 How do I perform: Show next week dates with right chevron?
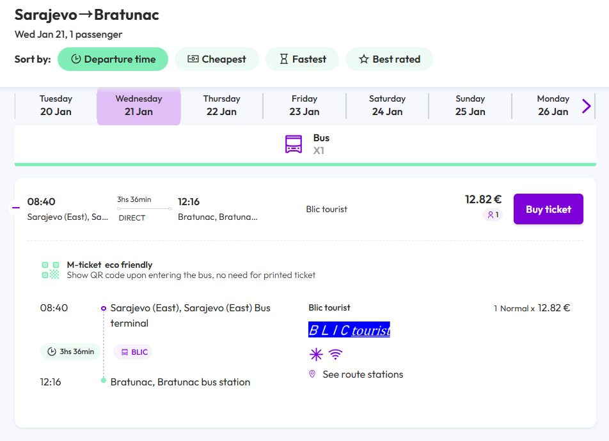pyautogui.click(x=587, y=105)
